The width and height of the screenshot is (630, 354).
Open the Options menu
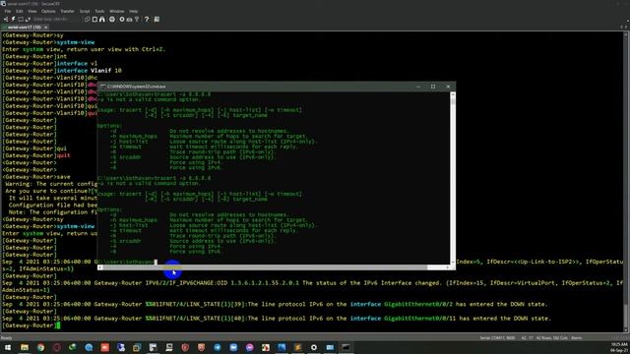point(48,11)
